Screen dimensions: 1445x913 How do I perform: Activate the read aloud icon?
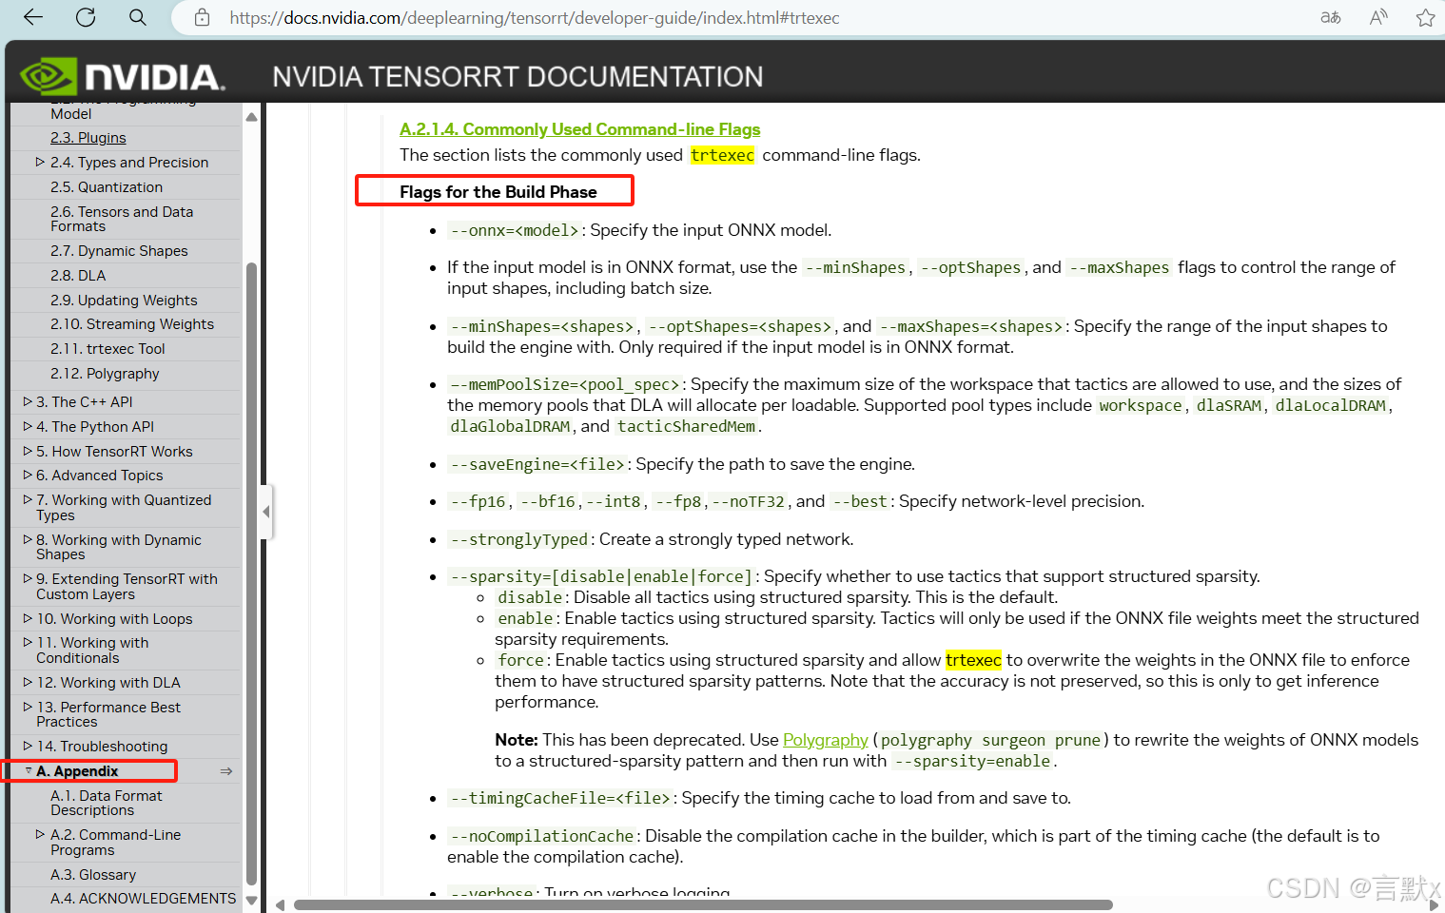point(1378,17)
